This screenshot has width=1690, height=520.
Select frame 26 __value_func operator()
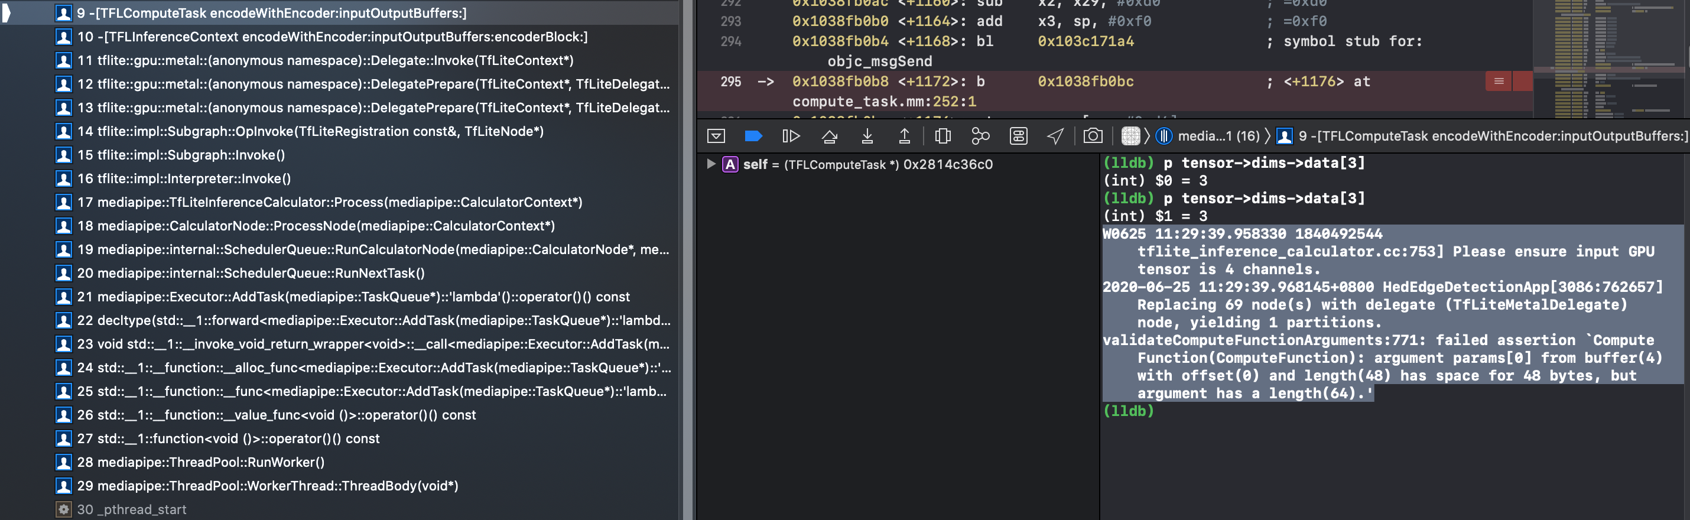(340, 414)
